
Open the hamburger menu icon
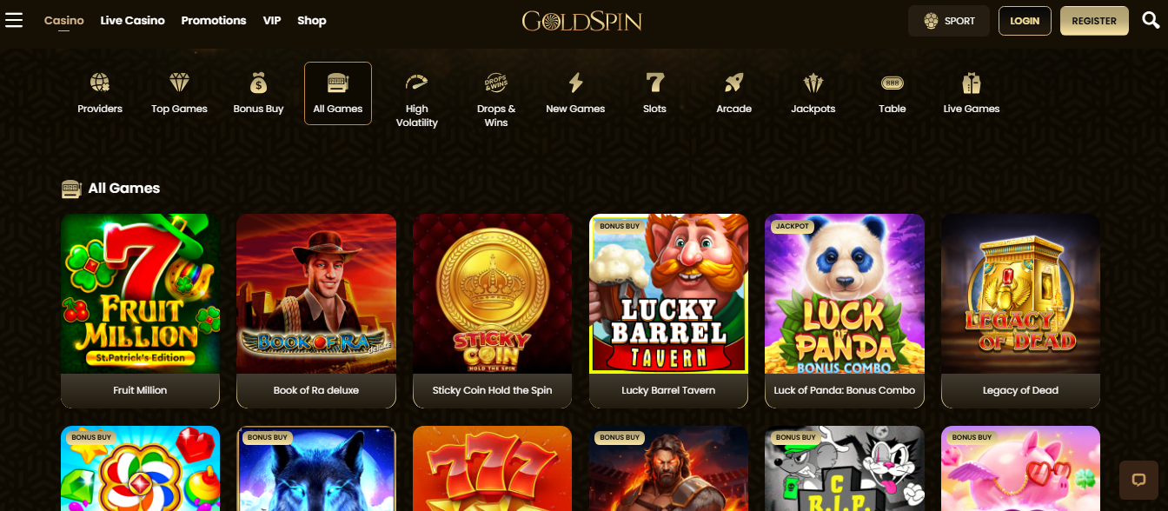(14, 20)
